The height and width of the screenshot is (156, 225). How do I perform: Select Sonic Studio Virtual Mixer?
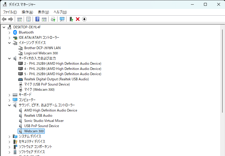[x=44, y=121]
